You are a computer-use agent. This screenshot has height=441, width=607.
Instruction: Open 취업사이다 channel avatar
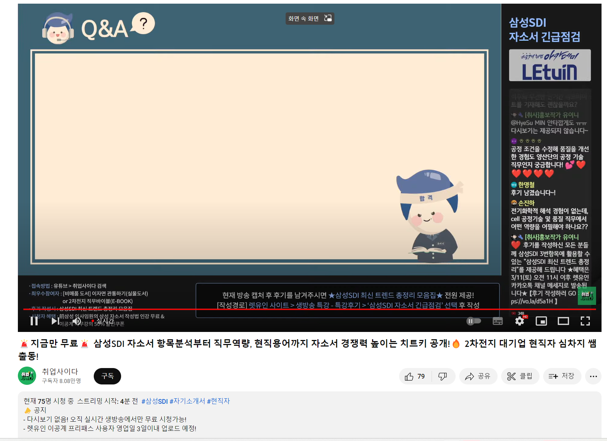point(27,376)
